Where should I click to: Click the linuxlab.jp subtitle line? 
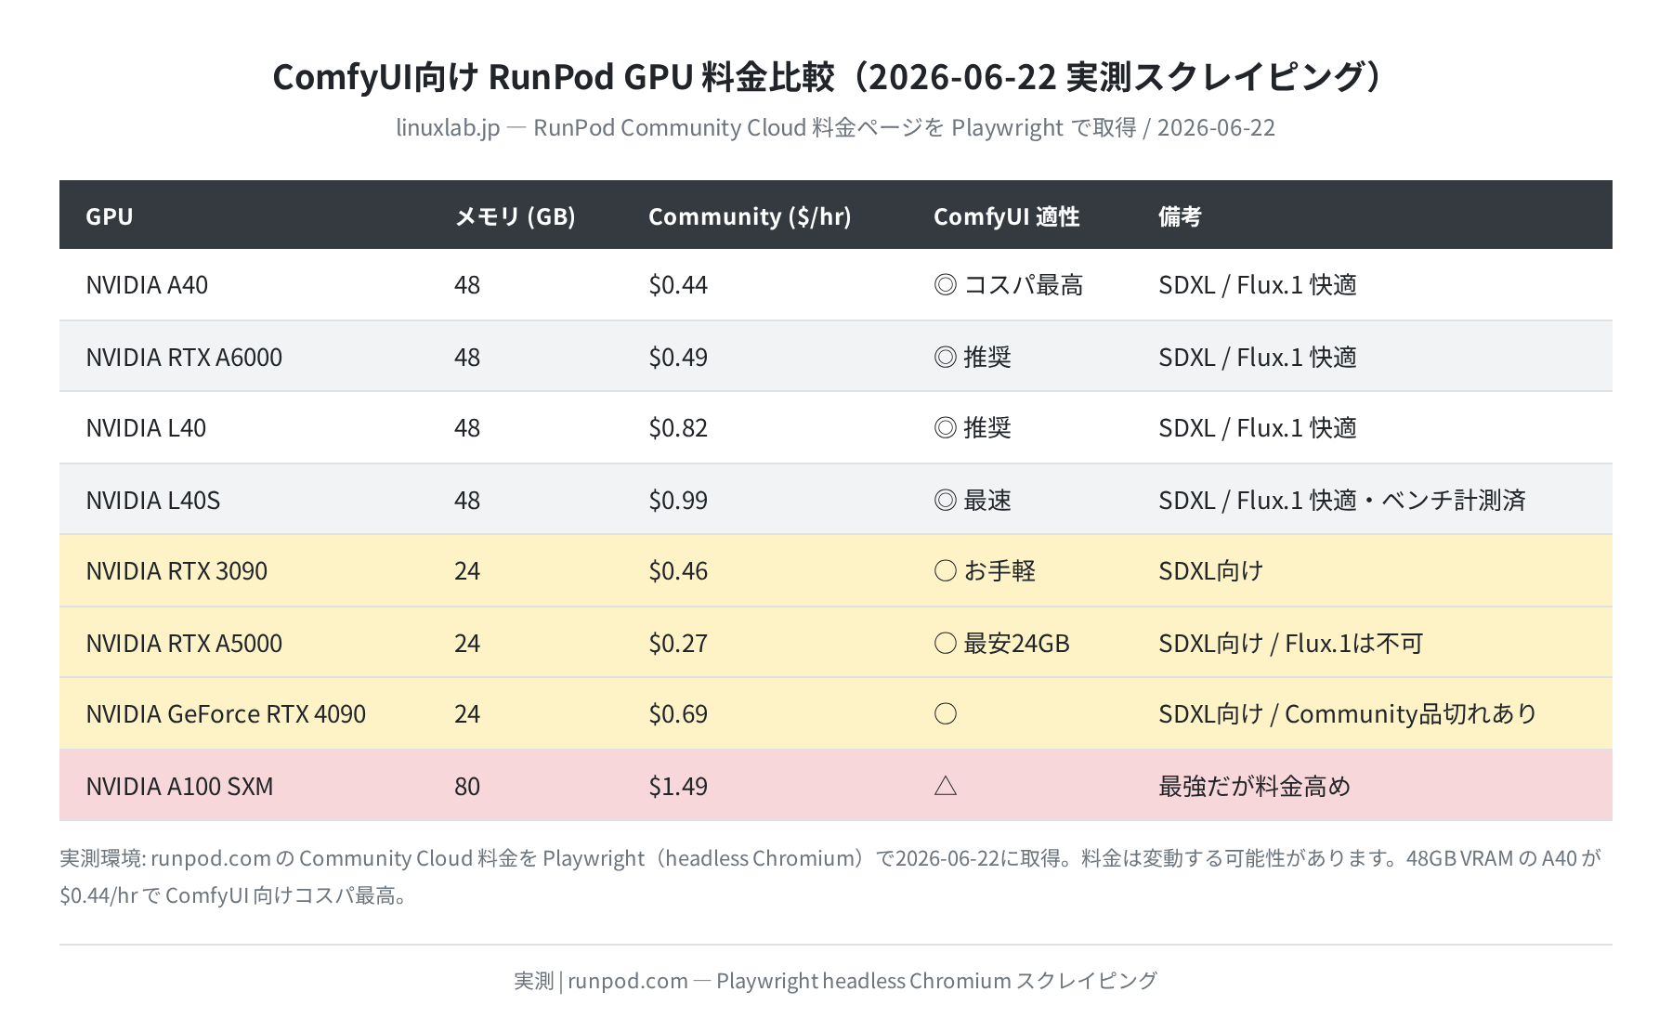tap(835, 127)
